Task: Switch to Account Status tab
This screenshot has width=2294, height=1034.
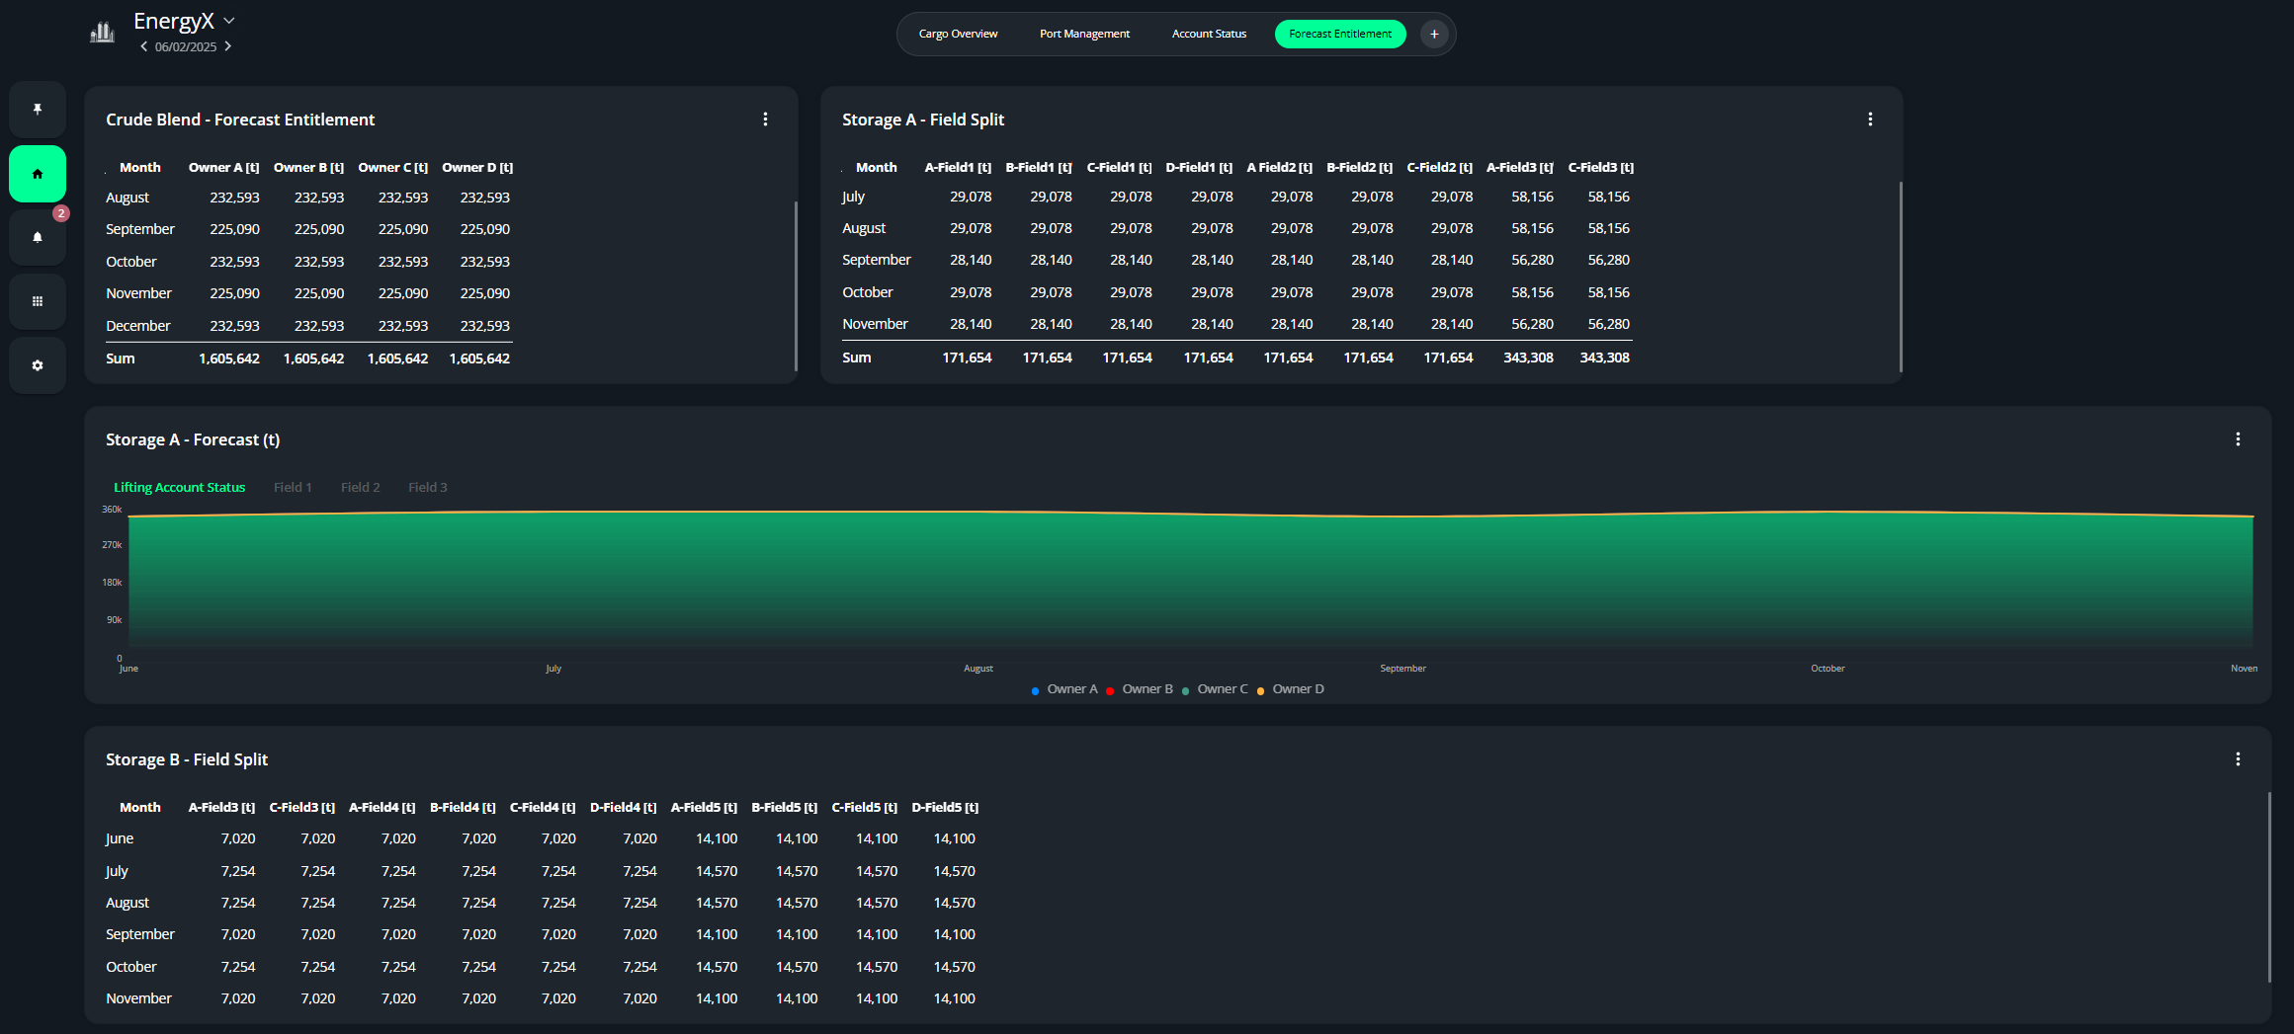Action: 1209,34
